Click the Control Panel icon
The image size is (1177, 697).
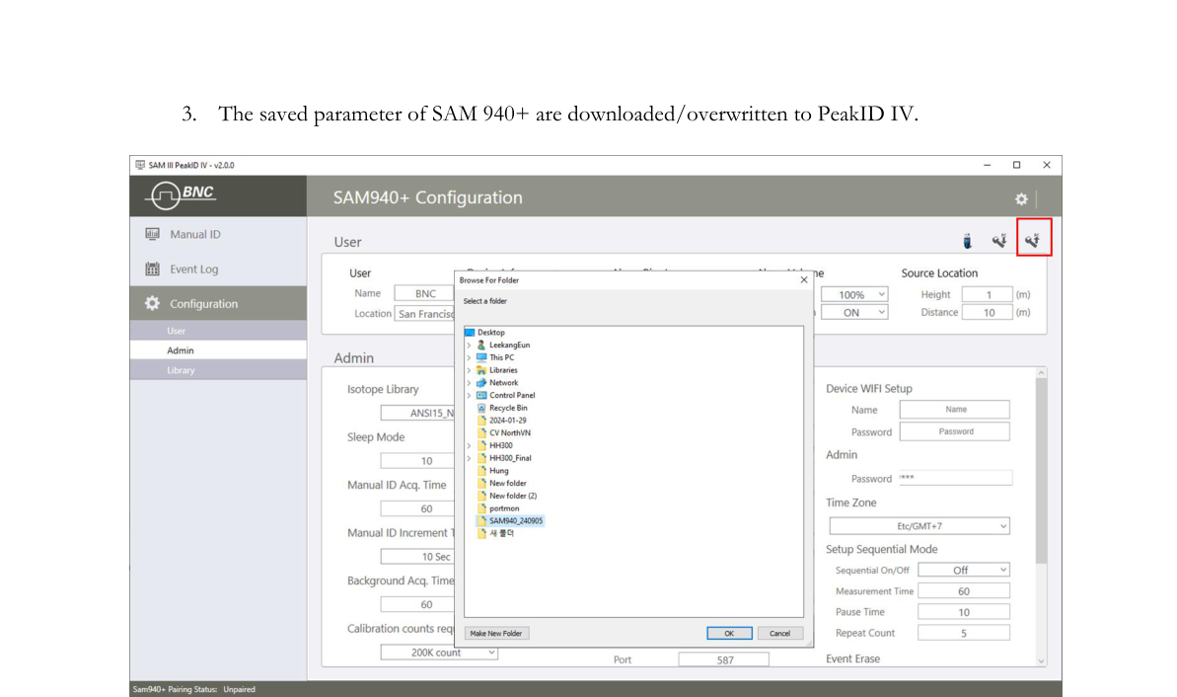coord(481,395)
